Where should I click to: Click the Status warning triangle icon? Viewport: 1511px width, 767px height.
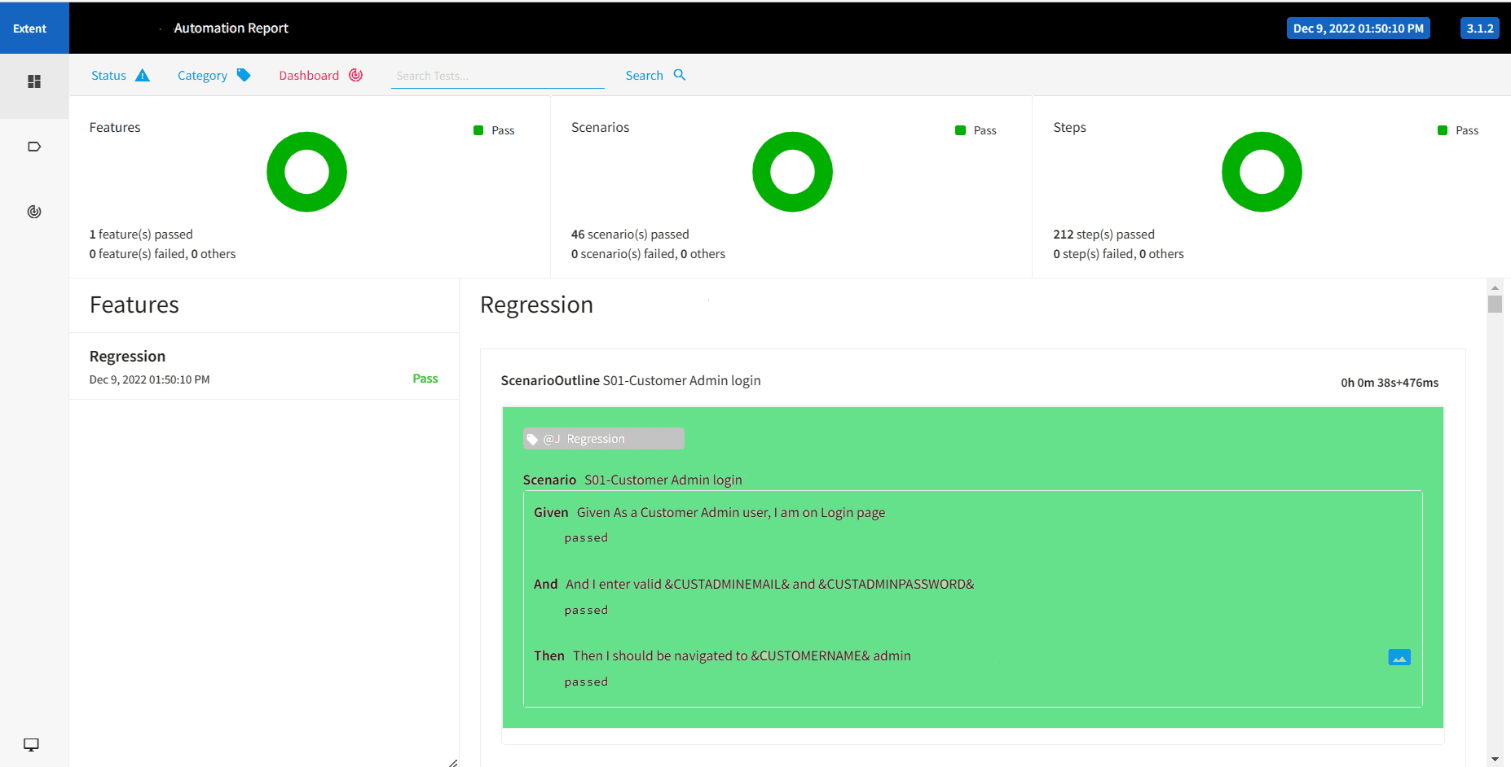point(143,76)
